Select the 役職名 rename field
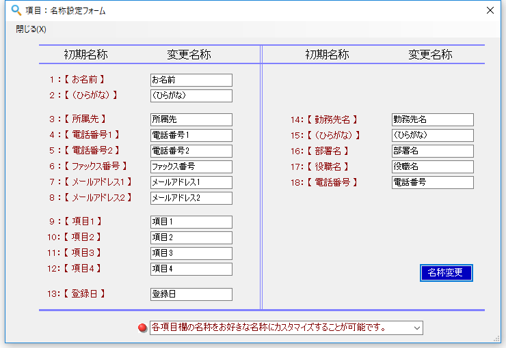Viewport: 506px width, 348px height. (x=432, y=166)
